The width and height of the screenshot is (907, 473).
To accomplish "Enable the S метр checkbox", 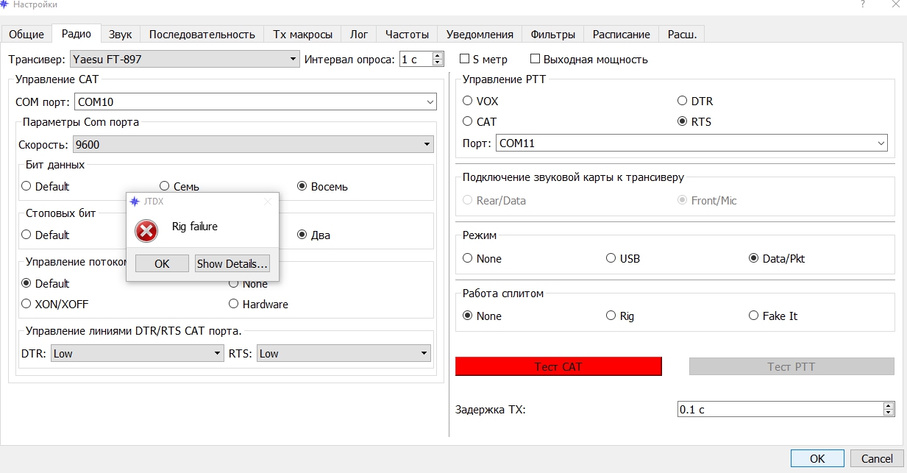I will point(464,59).
